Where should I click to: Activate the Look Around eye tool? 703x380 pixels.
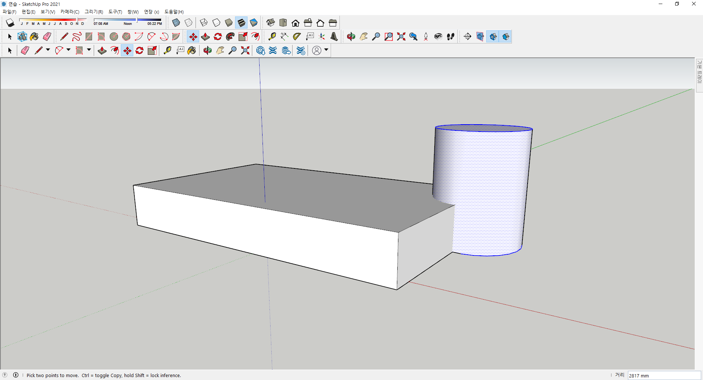click(438, 37)
